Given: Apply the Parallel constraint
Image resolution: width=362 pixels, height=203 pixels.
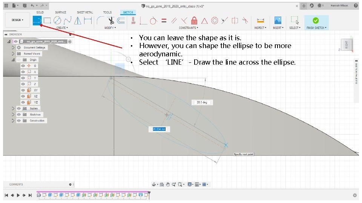Looking at the screenshot, I should 174,21.
